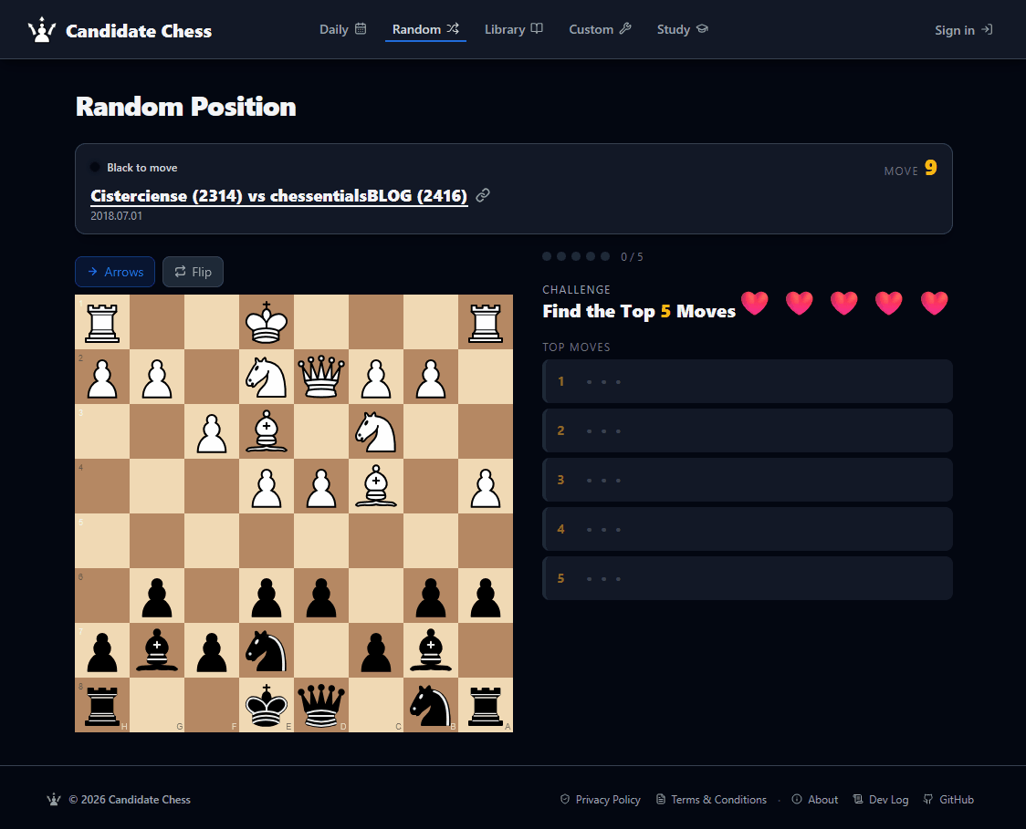Select the black pawn on h7
Image resolution: width=1026 pixels, height=829 pixels.
(103, 650)
